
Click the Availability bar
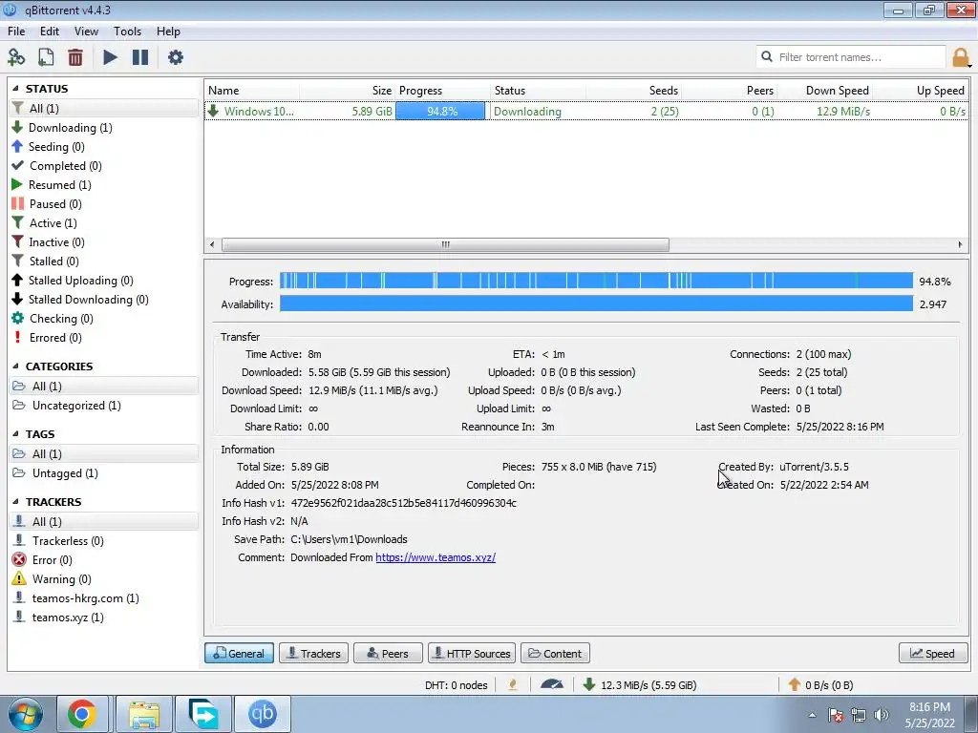[596, 304]
